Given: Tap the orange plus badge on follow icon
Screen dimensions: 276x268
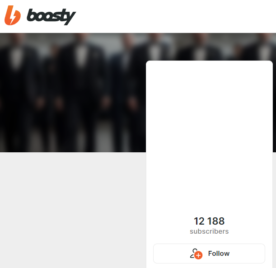Looking at the screenshot, I should (198, 255).
